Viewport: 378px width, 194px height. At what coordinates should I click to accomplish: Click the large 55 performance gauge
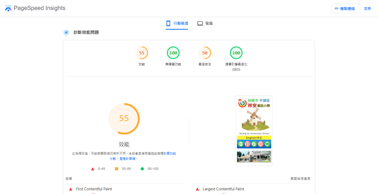click(124, 119)
